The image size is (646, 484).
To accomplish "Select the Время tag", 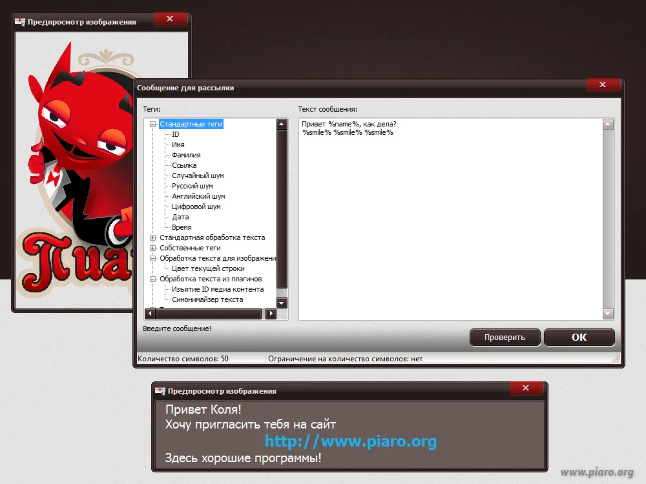I will click(182, 227).
